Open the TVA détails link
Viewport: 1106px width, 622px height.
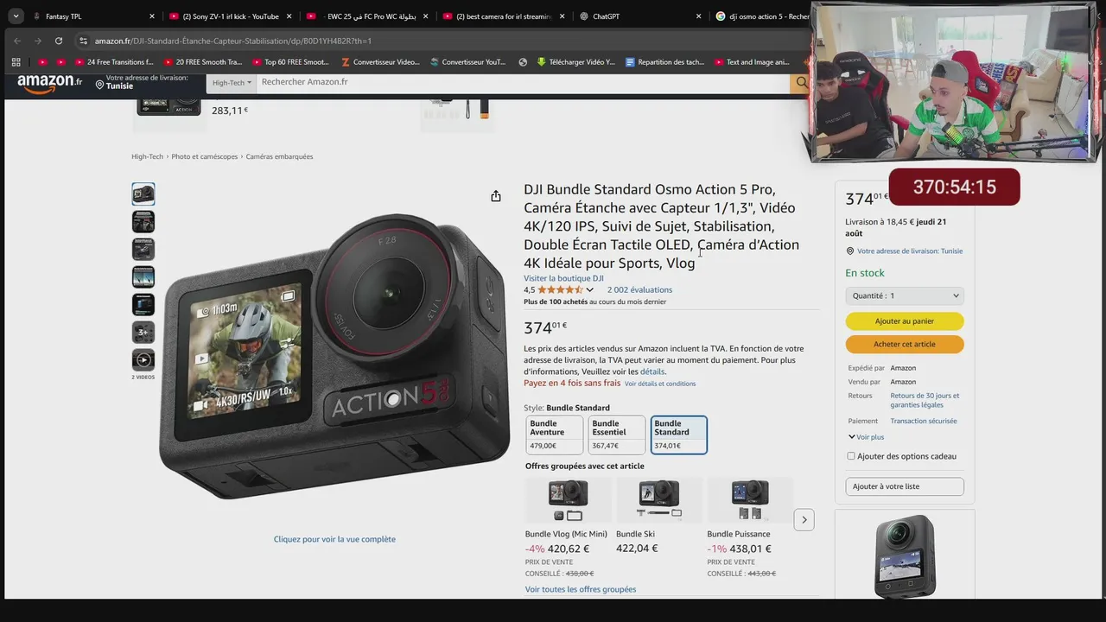click(652, 371)
